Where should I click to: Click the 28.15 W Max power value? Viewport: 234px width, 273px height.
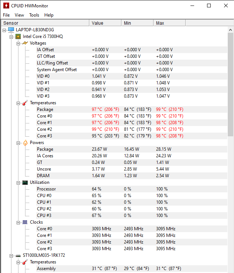pyautogui.click(x=164, y=149)
